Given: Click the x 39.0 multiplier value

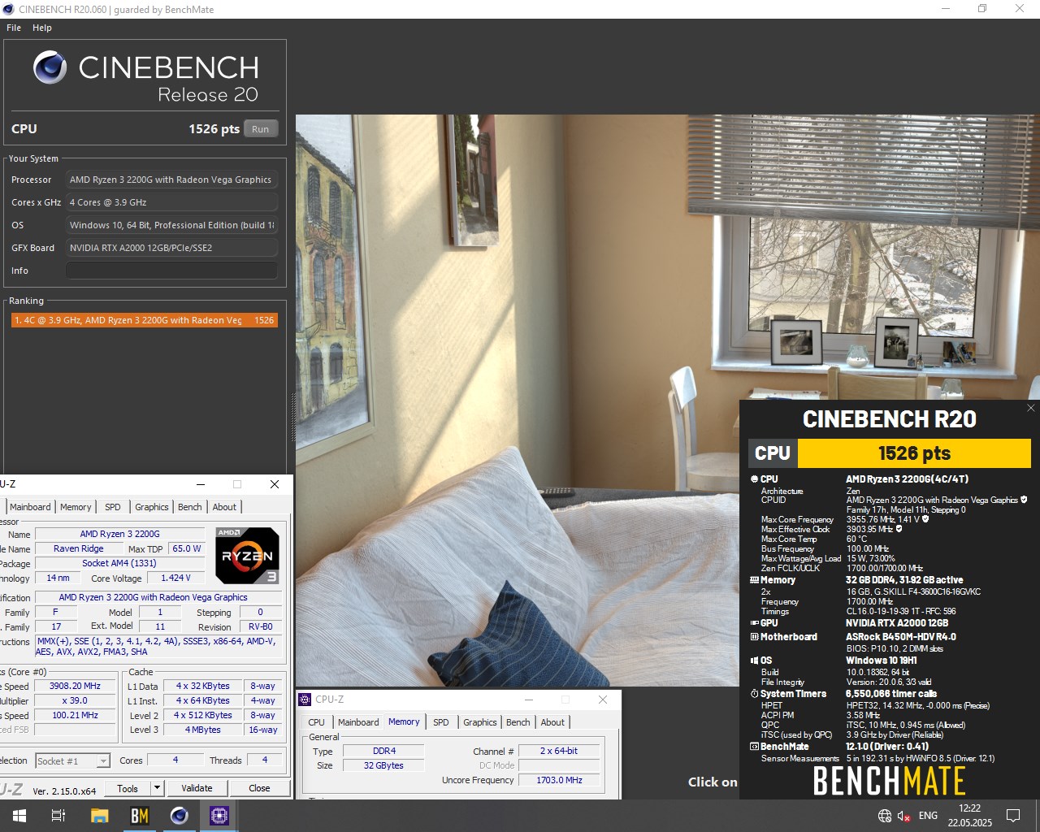Looking at the screenshot, I should coord(75,700).
